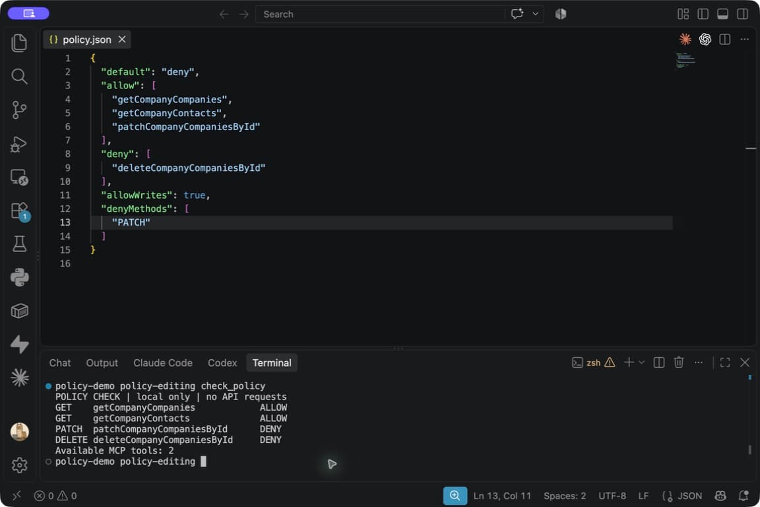The width and height of the screenshot is (760, 507).
Task: Click the terminal scrollbar
Action: click(750, 450)
